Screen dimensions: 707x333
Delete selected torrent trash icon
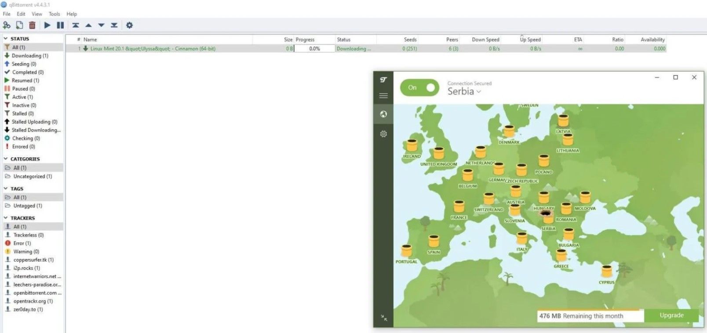[32, 25]
